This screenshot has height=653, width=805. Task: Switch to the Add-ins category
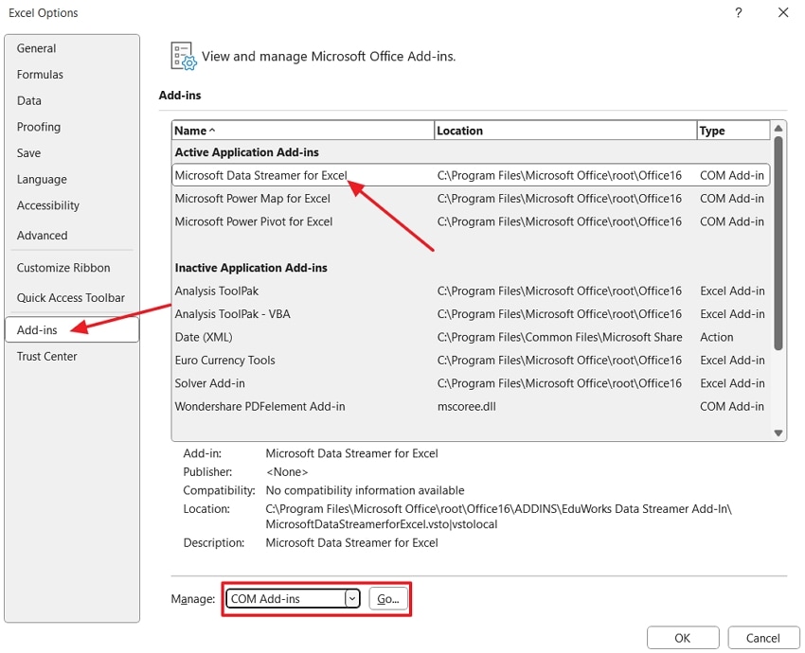click(x=38, y=330)
